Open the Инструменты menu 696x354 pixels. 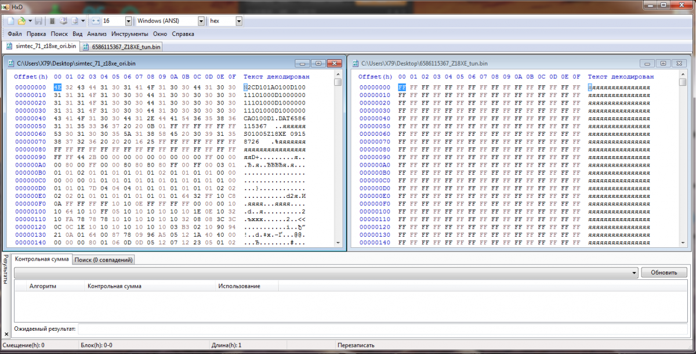130,34
